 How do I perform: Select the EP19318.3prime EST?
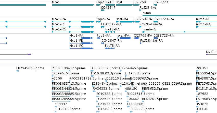coord(56,112)
